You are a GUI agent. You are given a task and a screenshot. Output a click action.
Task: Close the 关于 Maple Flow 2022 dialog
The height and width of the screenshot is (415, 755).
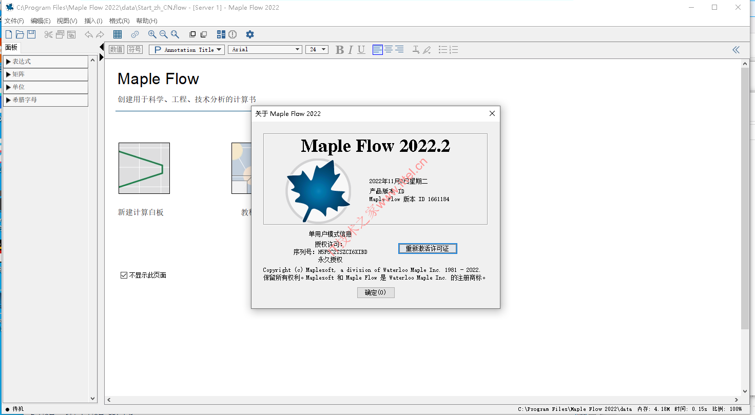pyautogui.click(x=492, y=113)
